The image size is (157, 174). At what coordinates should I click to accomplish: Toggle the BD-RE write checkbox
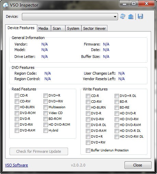point(117,108)
